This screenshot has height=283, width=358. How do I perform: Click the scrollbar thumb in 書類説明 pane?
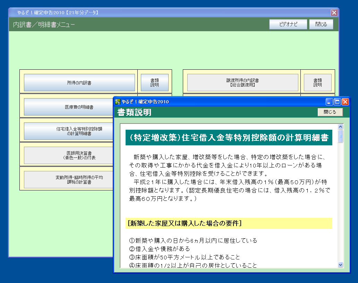pyautogui.click(x=340, y=136)
